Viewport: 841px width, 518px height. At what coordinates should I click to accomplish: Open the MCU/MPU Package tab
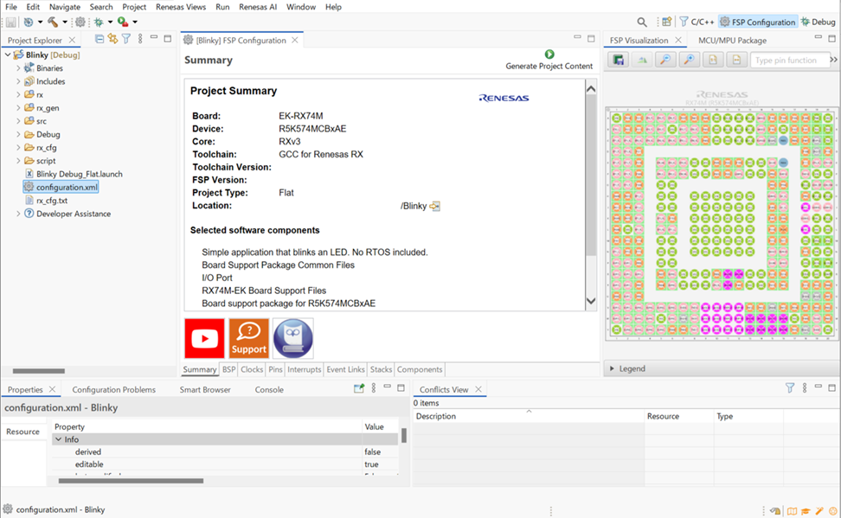[x=732, y=41]
